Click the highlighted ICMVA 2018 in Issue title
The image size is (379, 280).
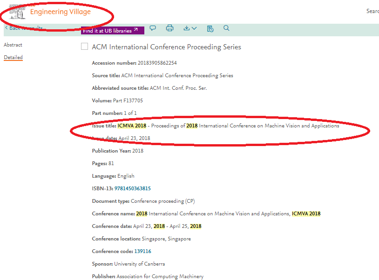click(x=132, y=126)
